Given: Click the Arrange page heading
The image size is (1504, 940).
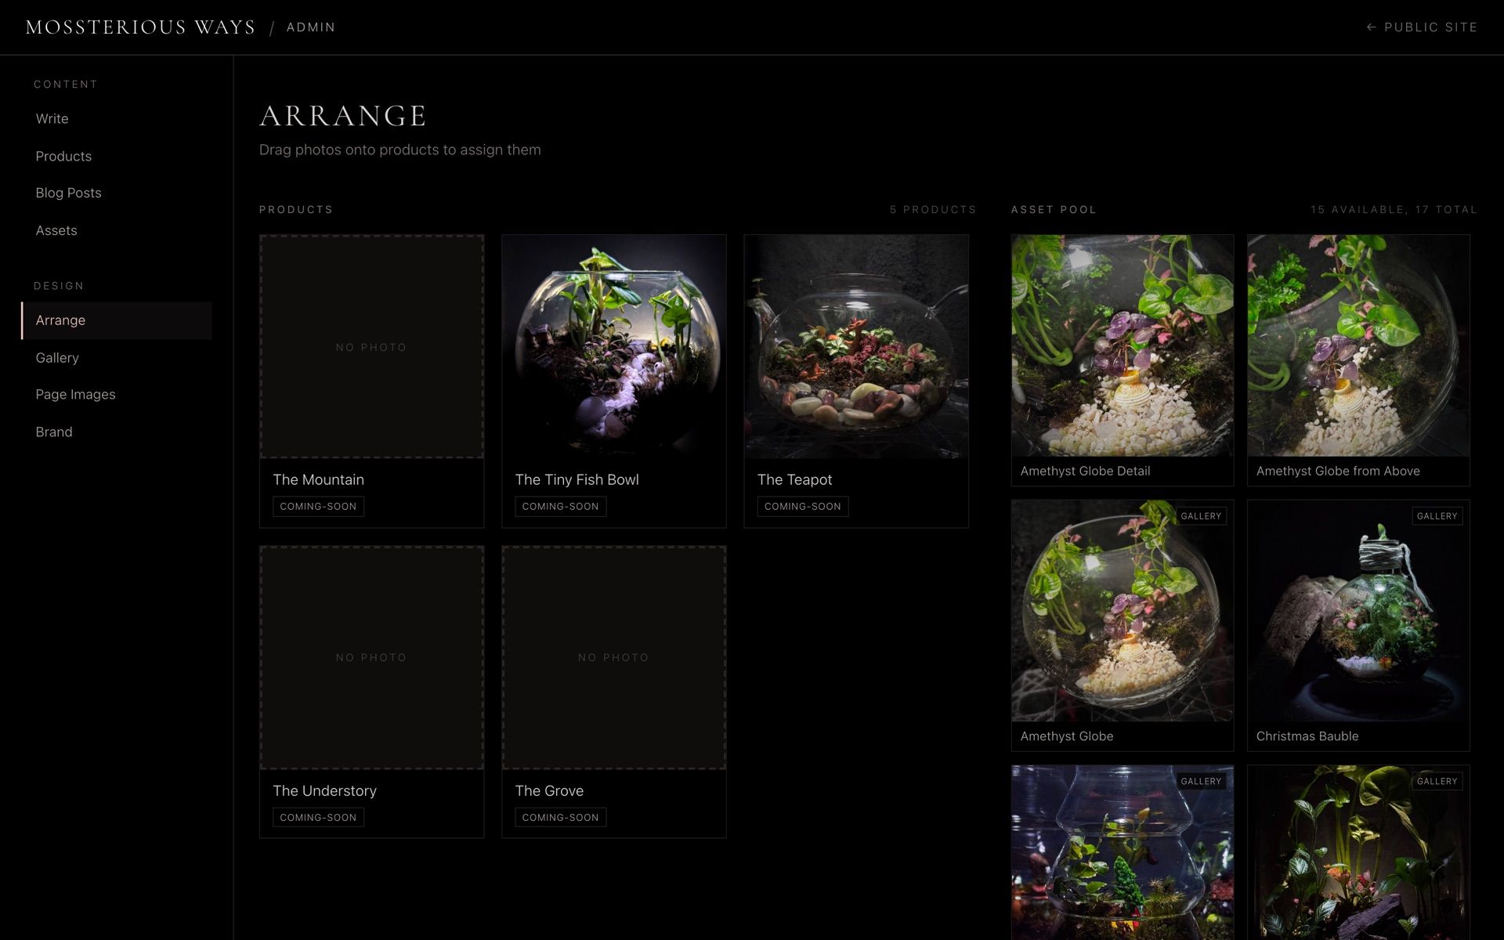Looking at the screenshot, I should pos(343,116).
